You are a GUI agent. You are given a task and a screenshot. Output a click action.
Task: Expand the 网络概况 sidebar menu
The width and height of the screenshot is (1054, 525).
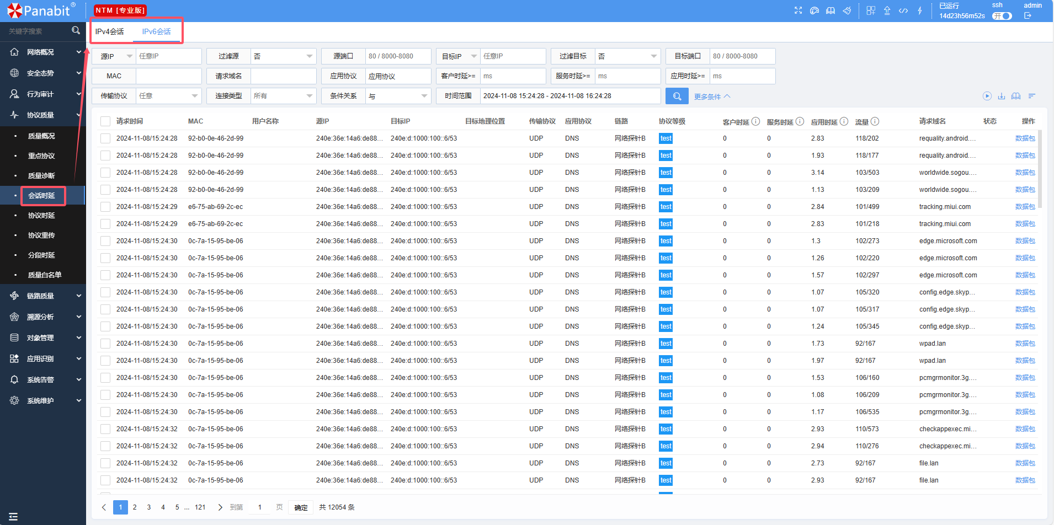point(43,52)
